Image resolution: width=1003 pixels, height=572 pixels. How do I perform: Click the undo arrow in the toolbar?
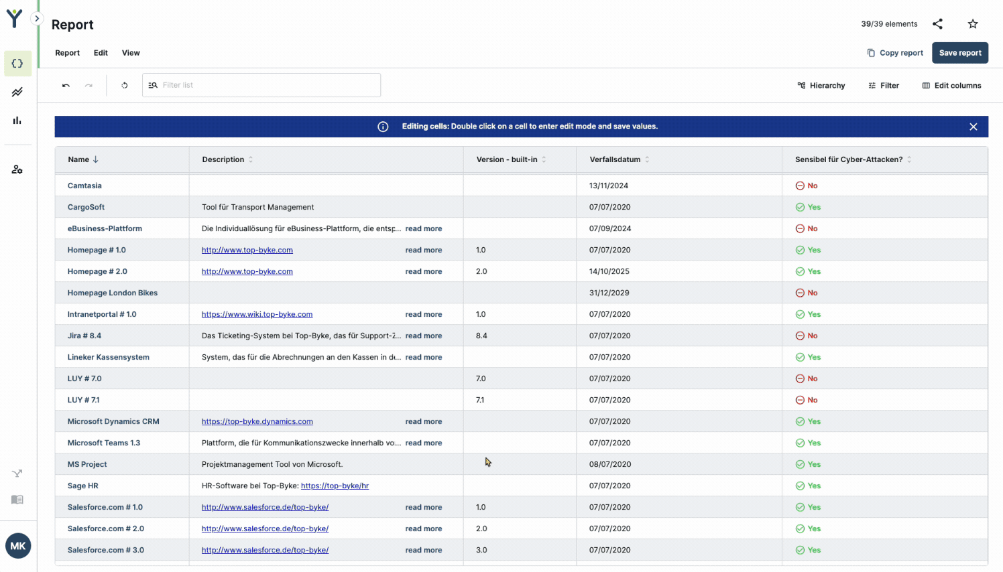point(66,86)
